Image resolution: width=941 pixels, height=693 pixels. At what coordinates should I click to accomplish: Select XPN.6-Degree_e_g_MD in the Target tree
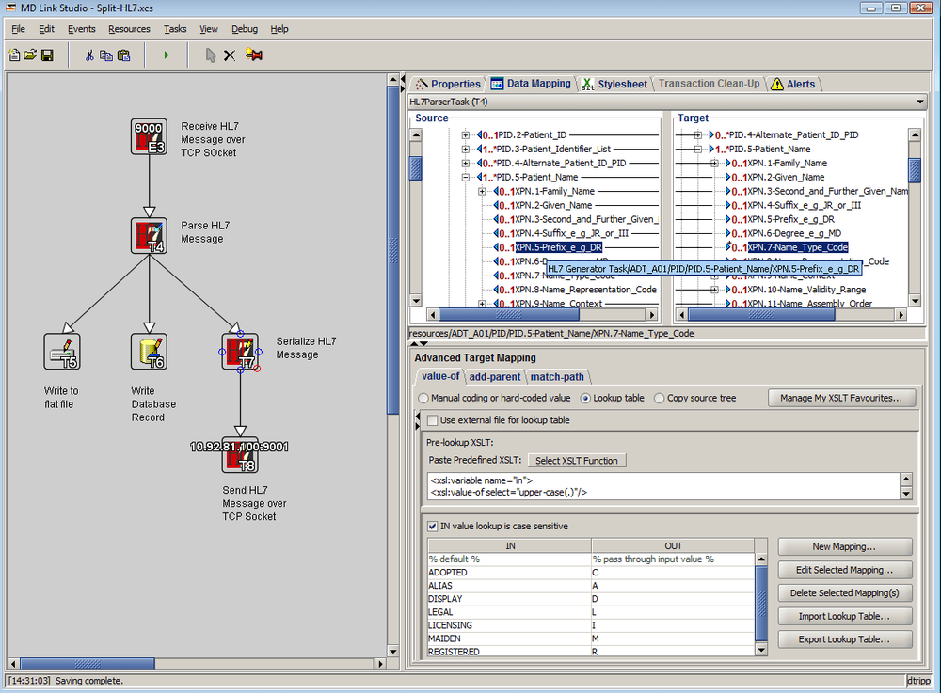(x=794, y=233)
